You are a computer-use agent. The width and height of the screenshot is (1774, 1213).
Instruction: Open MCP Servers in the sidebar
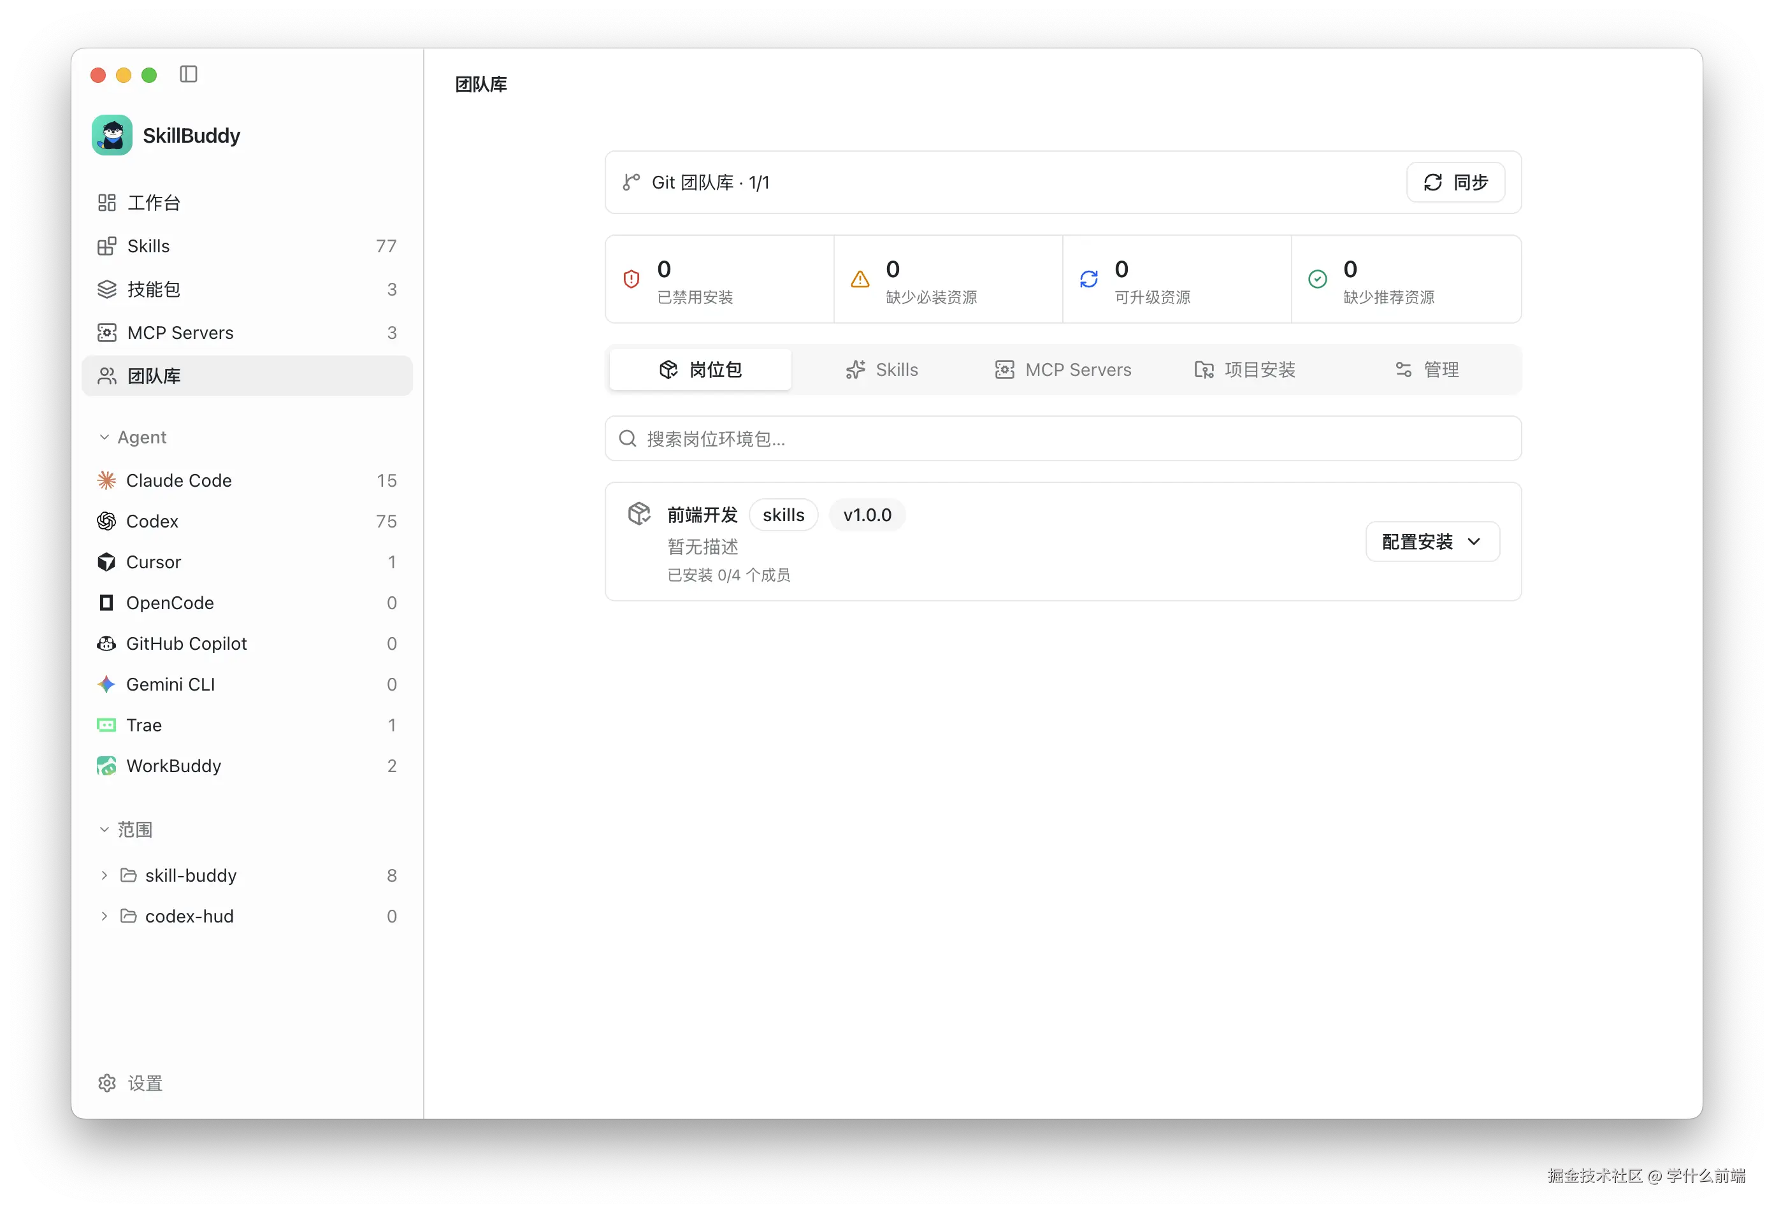[x=247, y=333]
